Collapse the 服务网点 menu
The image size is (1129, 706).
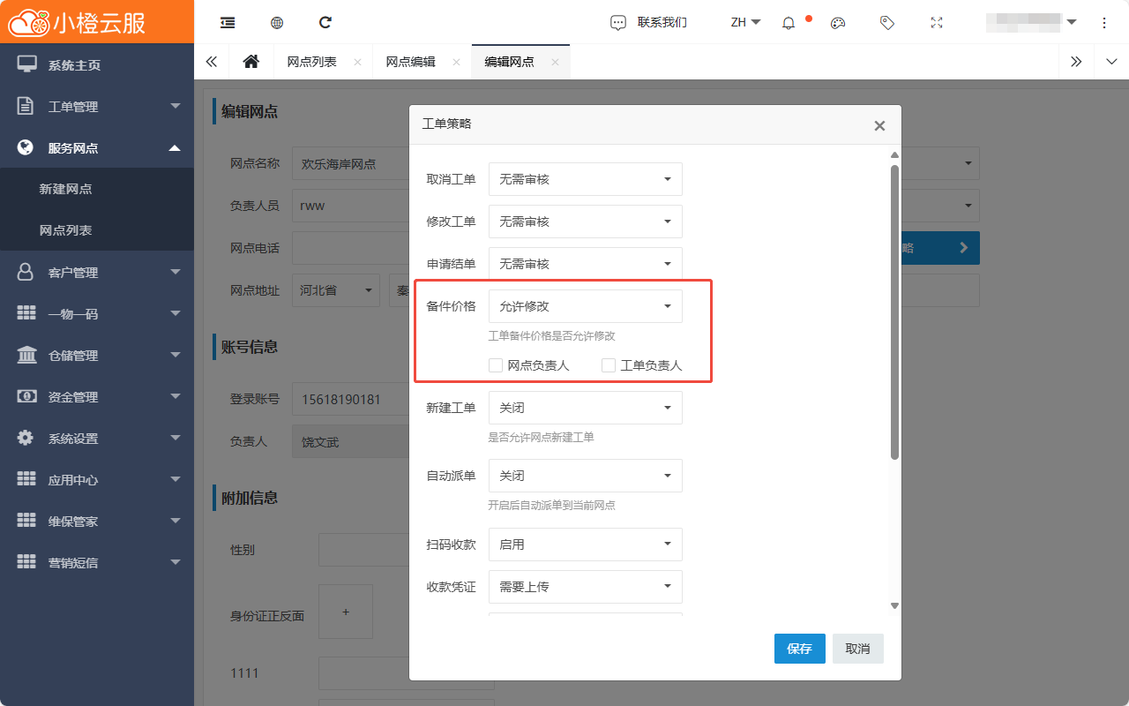[97, 147]
